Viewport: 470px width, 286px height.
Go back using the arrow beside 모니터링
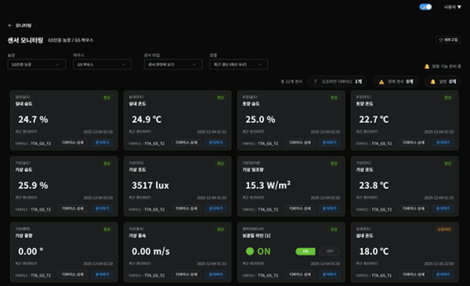coord(10,26)
